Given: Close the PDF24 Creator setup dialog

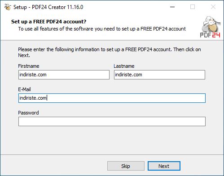Looking at the screenshot, I should 213,7.
